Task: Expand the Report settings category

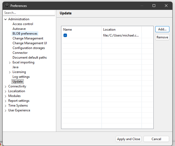Action: coord(6,101)
